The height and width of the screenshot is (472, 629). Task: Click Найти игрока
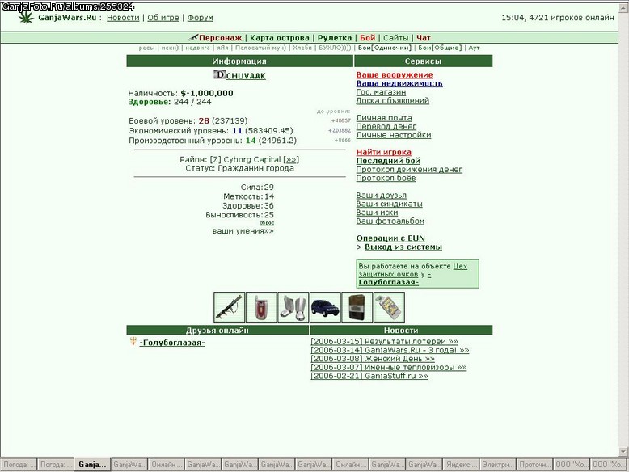[x=383, y=152]
